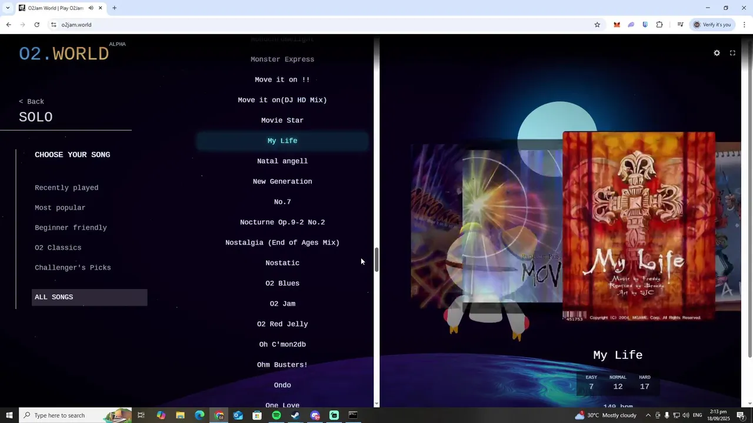753x423 pixels.
Task: Select the song 'O2 Red Jelly'
Action: [282, 324]
